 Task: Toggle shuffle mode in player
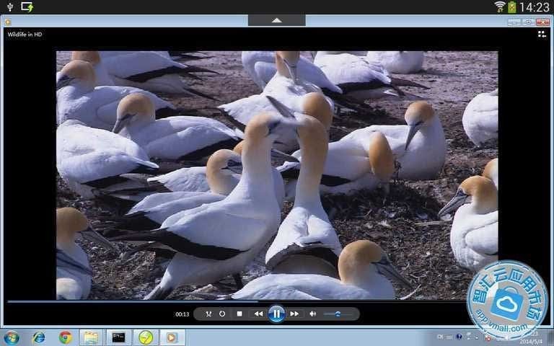pos(208,314)
